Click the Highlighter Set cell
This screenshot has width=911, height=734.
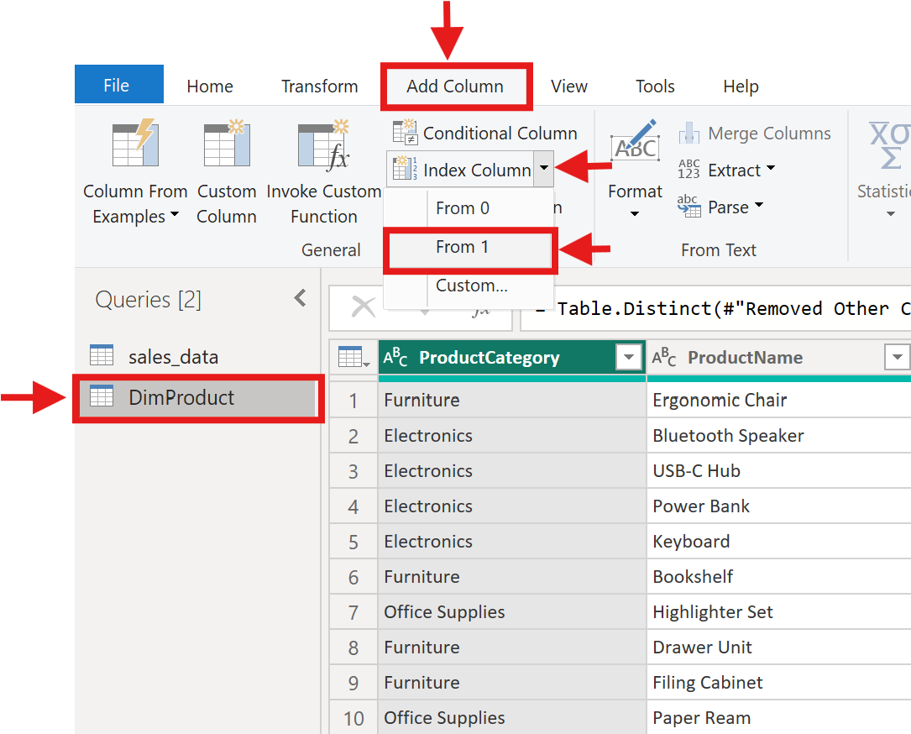tap(778, 612)
